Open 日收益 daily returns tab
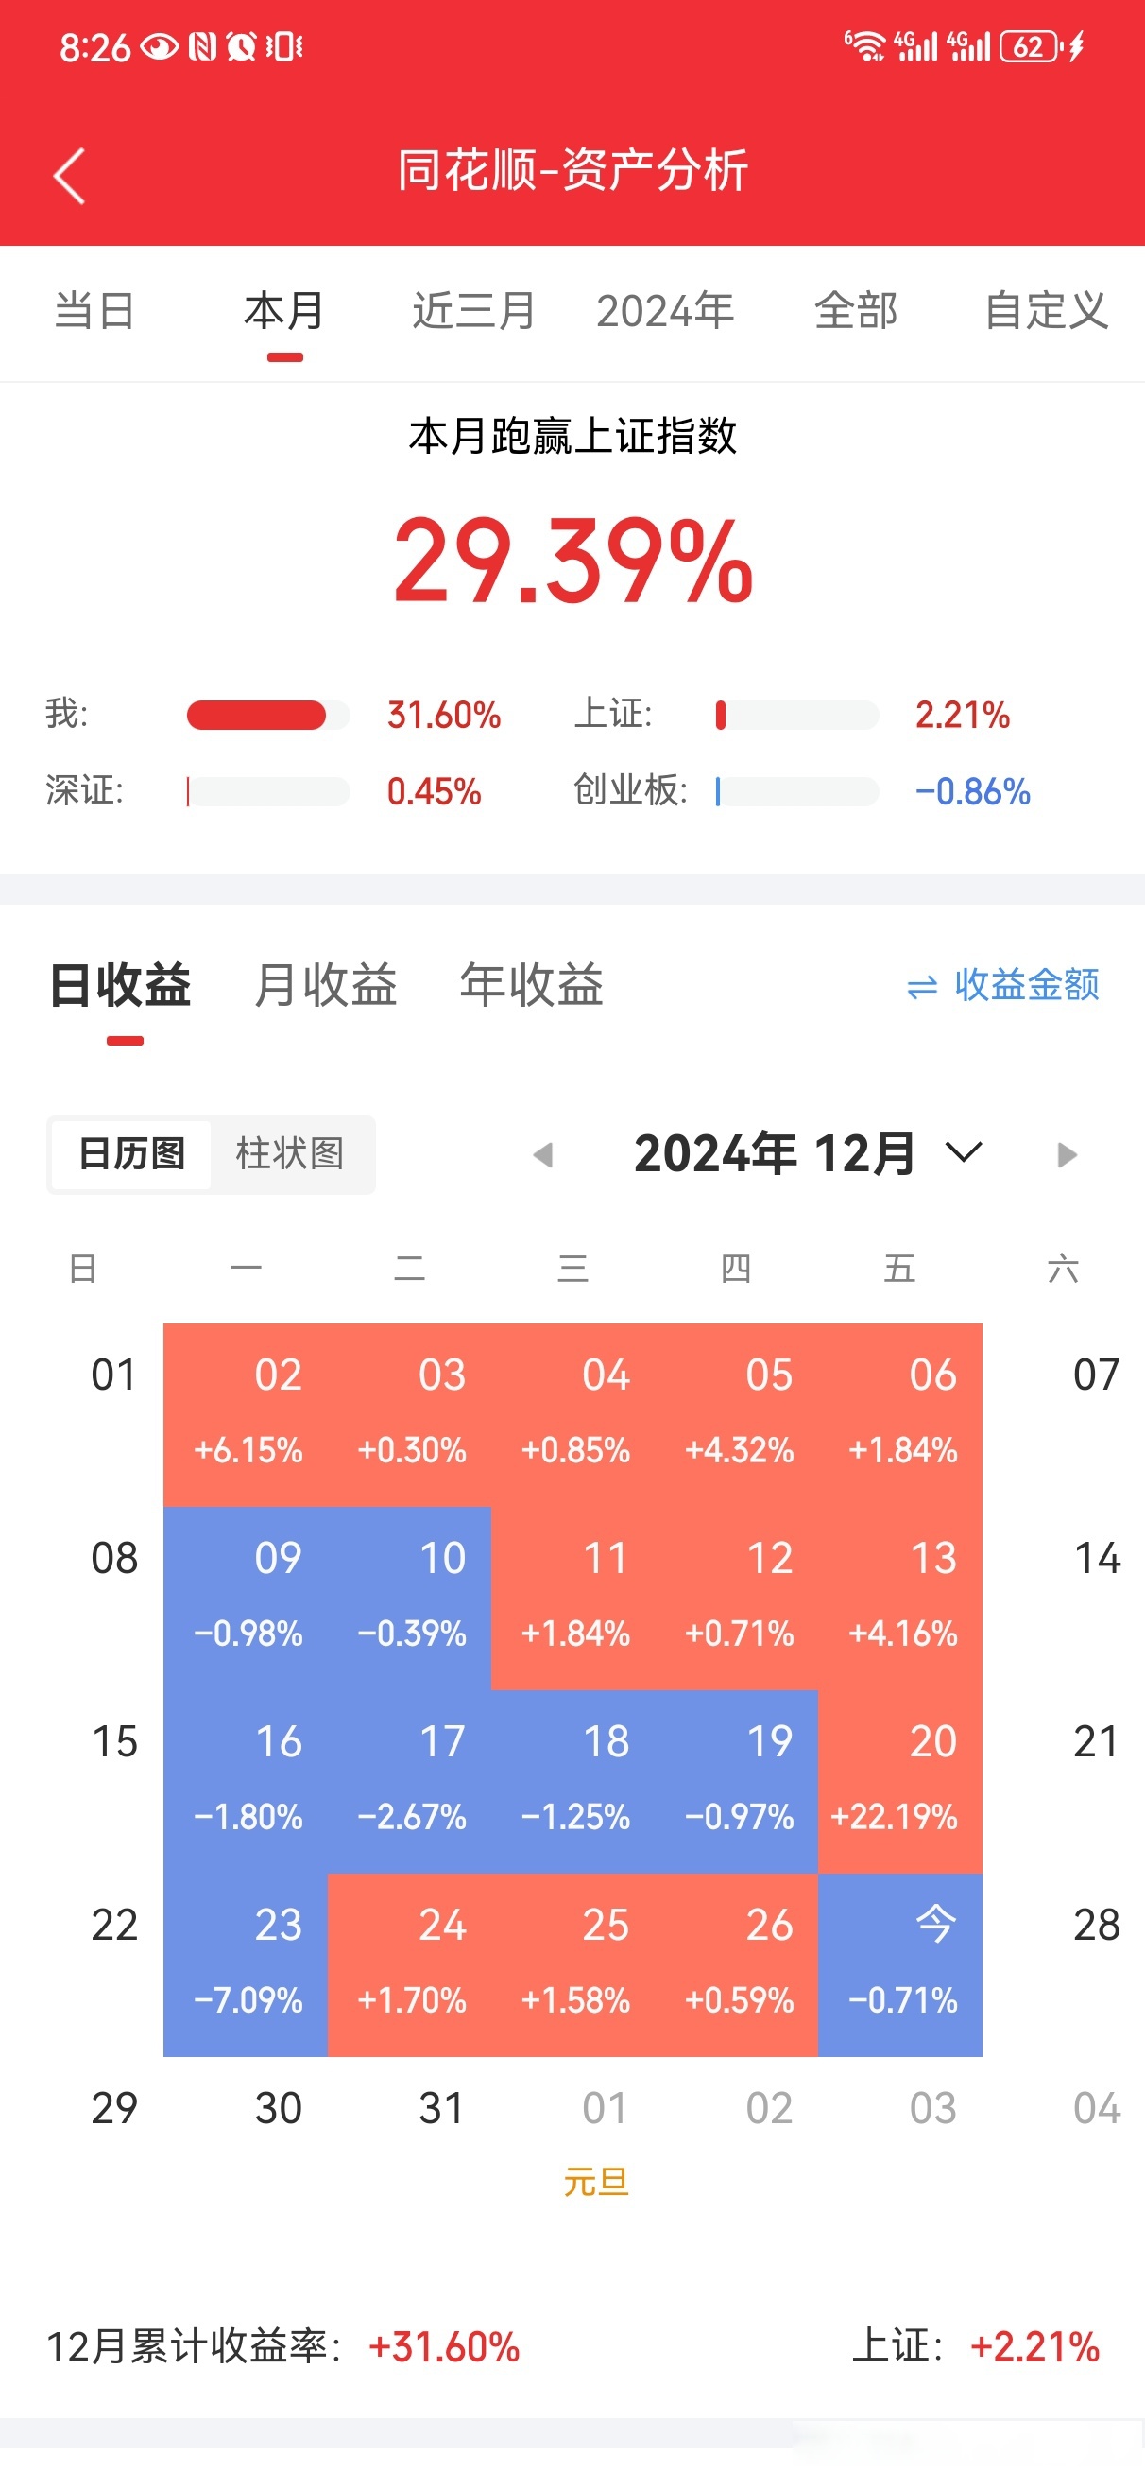Screen dimensions: 1145x2473 click(x=121, y=985)
